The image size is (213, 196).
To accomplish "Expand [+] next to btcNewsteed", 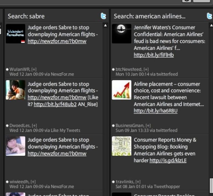I will 146,69.
